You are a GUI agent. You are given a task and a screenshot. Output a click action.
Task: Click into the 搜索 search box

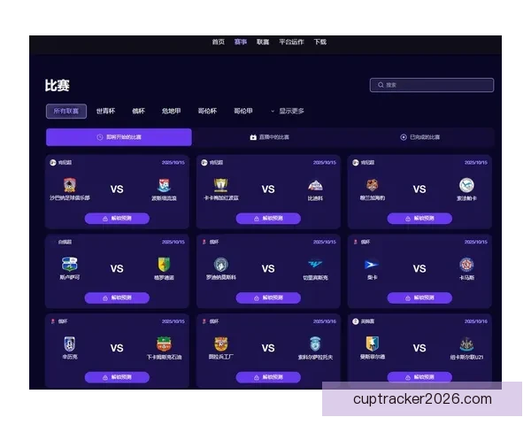pyautogui.click(x=432, y=85)
